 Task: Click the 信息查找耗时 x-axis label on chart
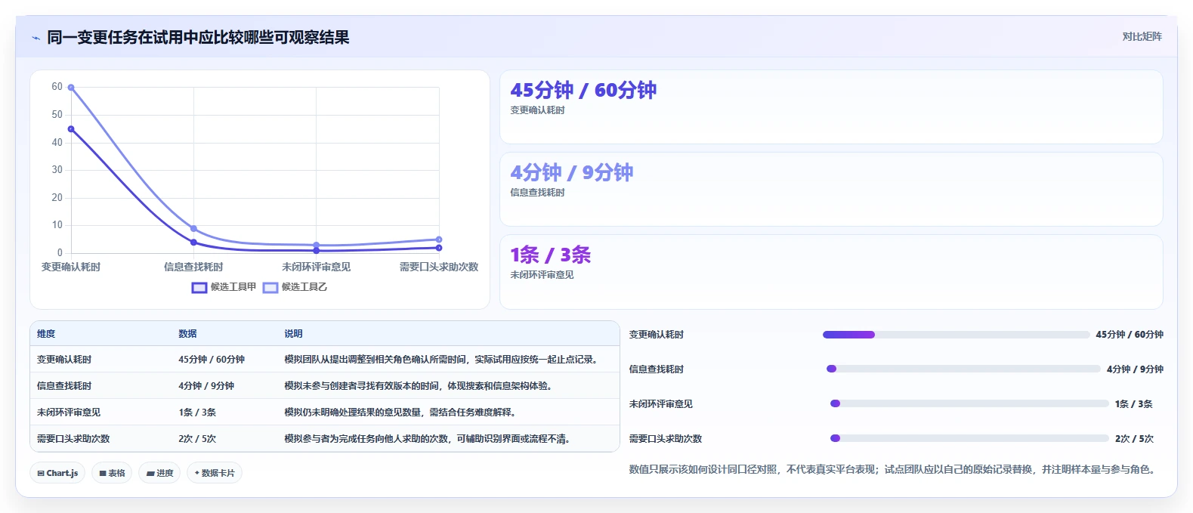pos(193,267)
